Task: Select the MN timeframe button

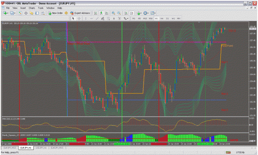Action: tap(179, 19)
